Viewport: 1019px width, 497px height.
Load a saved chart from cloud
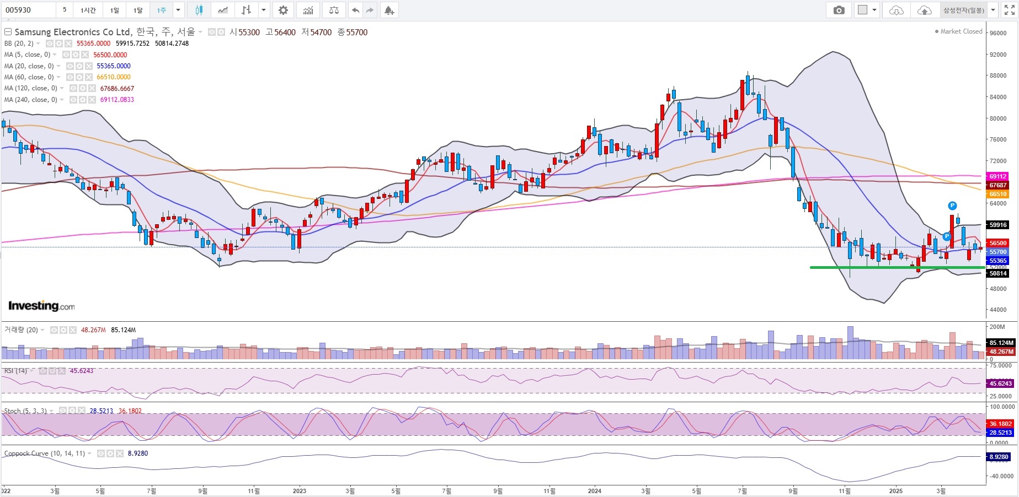tap(897, 10)
